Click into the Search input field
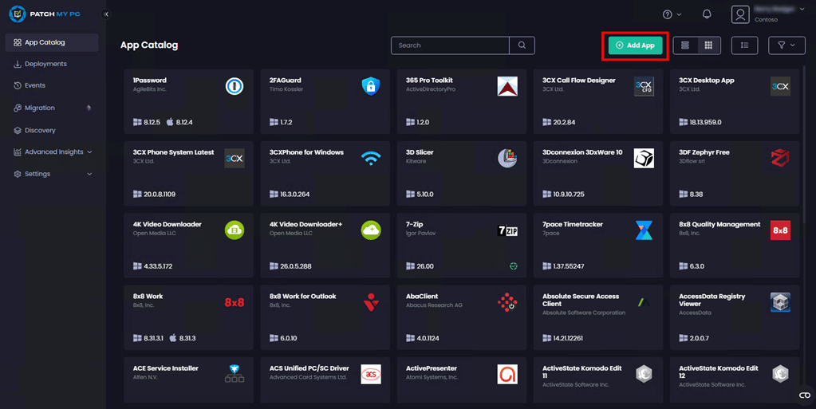This screenshot has height=409, width=816. tap(451, 45)
